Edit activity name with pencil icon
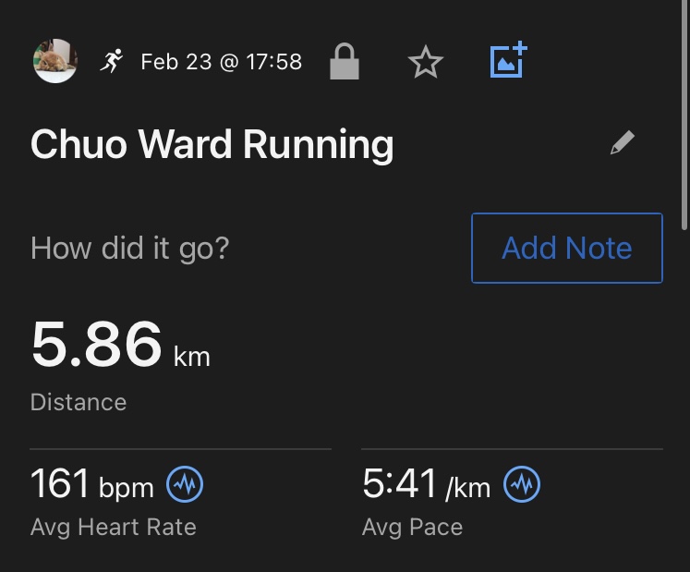The width and height of the screenshot is (690, 572). (623, 142)
